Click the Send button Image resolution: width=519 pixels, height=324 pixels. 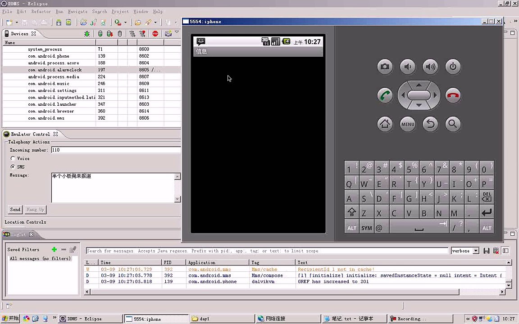click(x=15, y=209)
